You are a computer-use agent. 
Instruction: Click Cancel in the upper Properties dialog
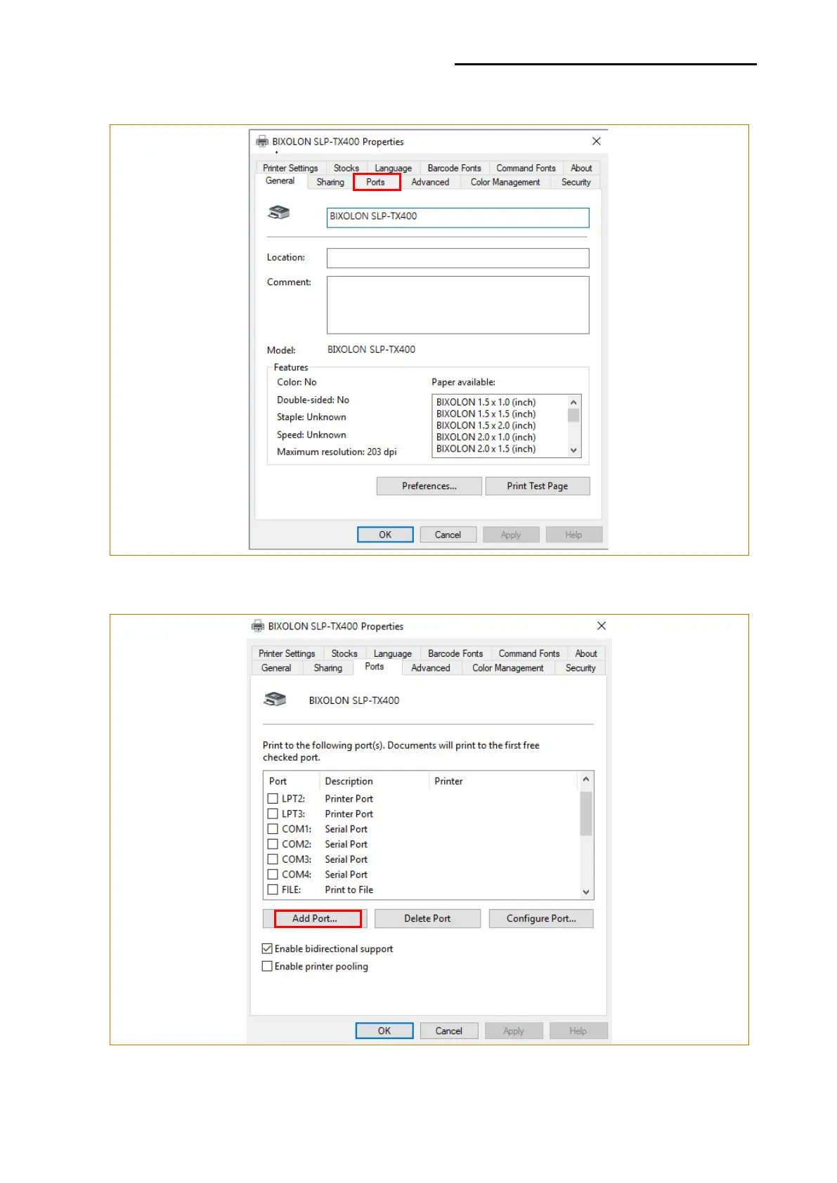point(448,535)
